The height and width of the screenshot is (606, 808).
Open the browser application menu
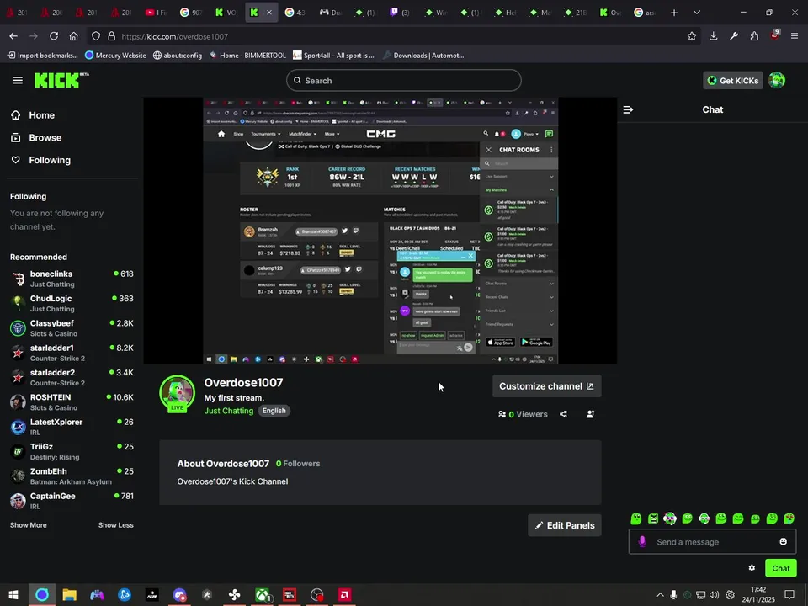click(x=795, y=36)
